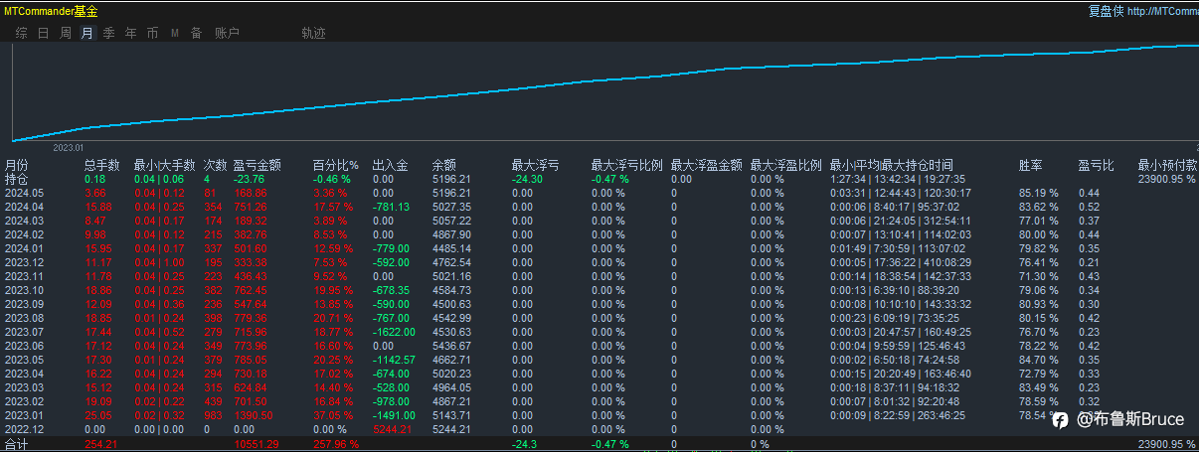1199x452 pixels.
Task: Click the 1390.50 profit value
Action: click(x=254, y=415)
